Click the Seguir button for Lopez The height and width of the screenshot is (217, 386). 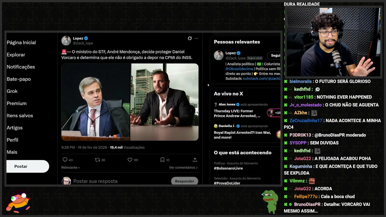(274, 55)
